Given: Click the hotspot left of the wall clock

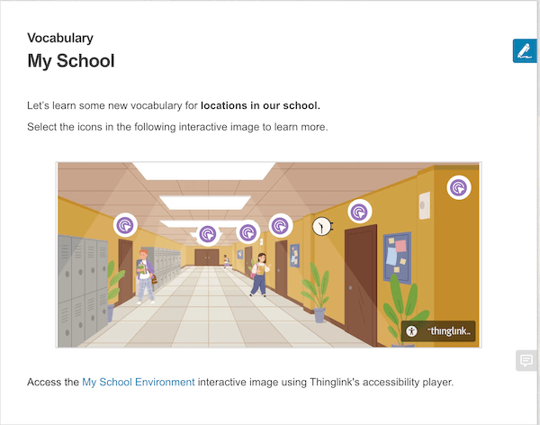Looking at the screenshot, I should click(281, 224).
